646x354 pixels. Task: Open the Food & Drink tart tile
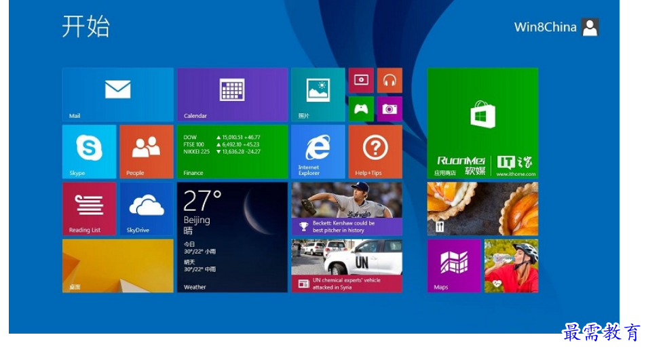click(x=483, y=209)
